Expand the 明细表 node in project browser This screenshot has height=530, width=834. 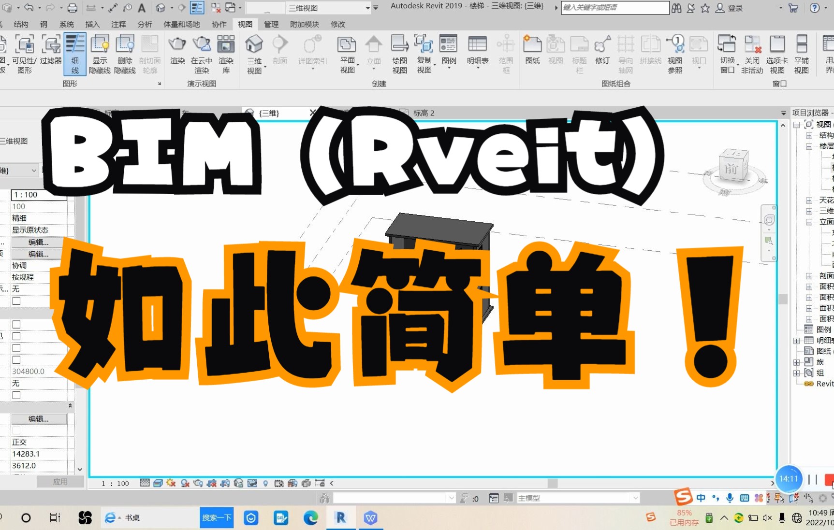[796, 341]
